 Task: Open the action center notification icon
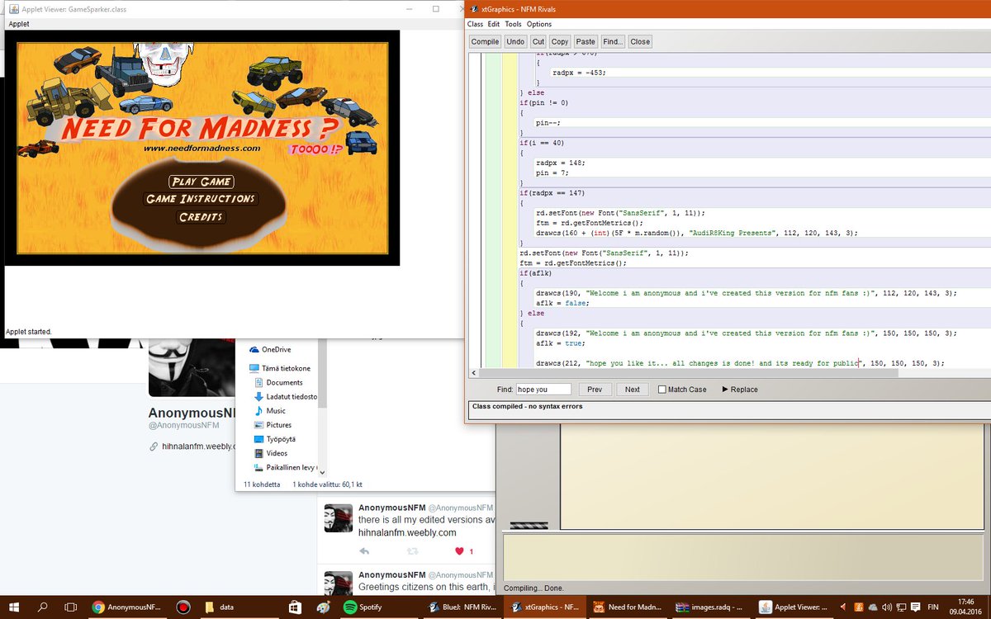915,607
